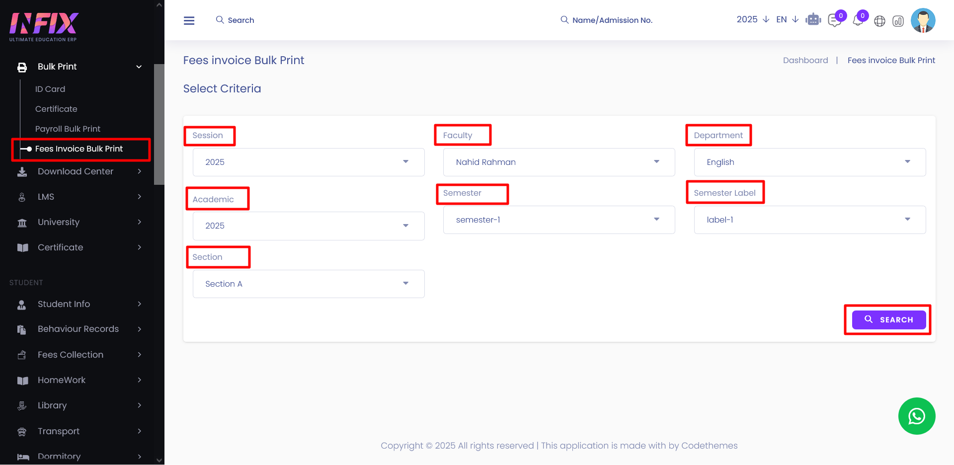Click the purple Search button
The height and width of the screenshot is (465, 954).
(888, 319)
